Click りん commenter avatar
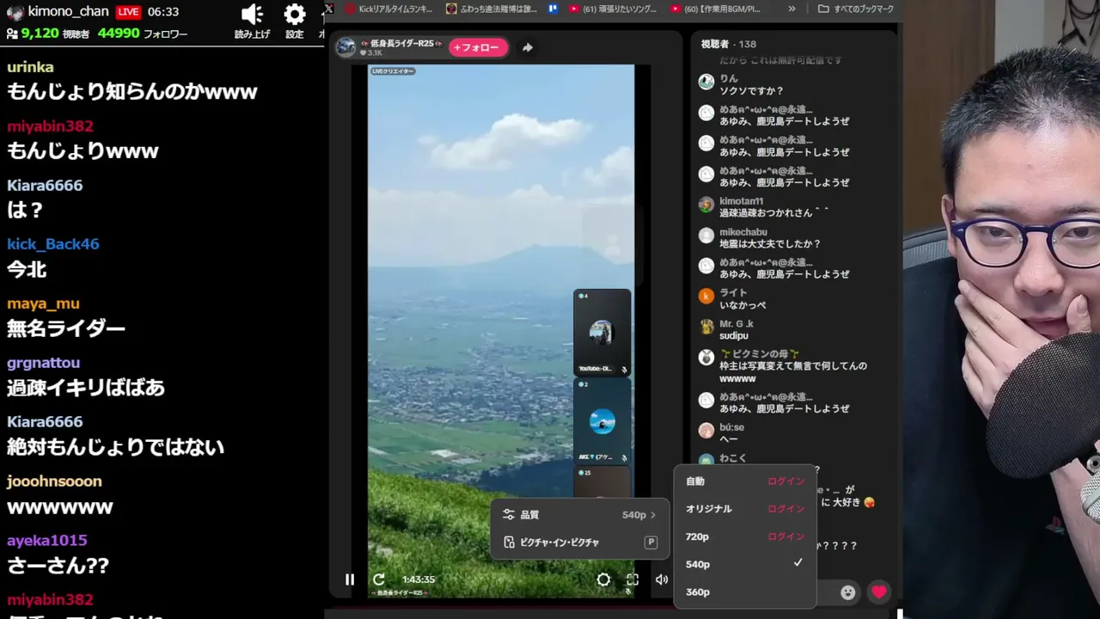 click(706, 82)
